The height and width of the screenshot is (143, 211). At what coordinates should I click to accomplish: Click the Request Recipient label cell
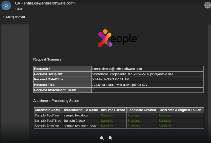pos(63,74)
